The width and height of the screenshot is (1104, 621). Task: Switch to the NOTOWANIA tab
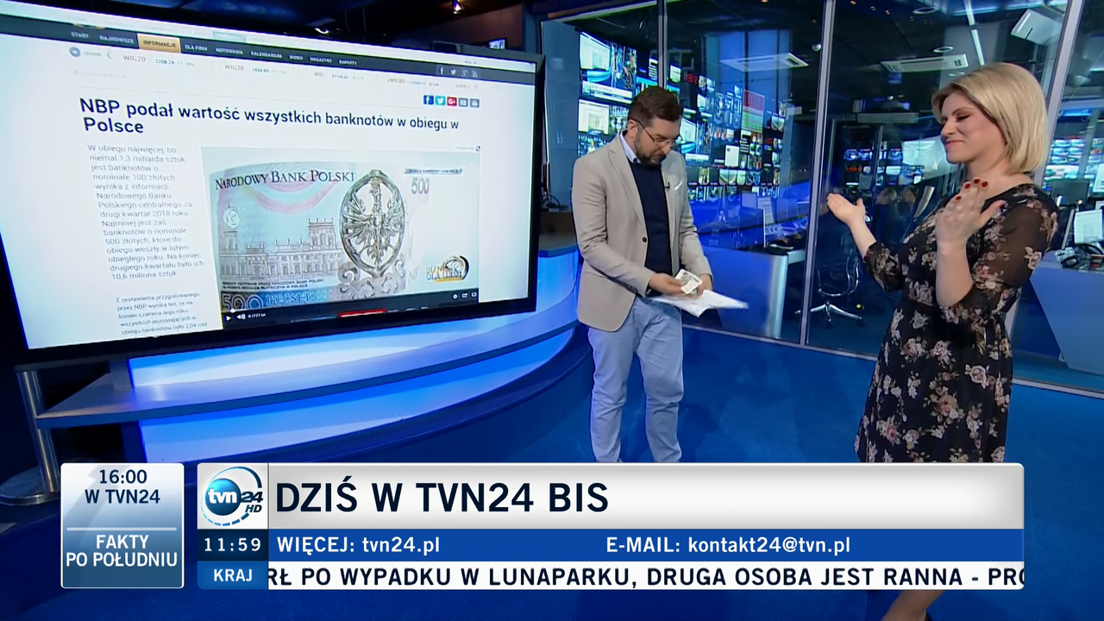pos(229,51)
